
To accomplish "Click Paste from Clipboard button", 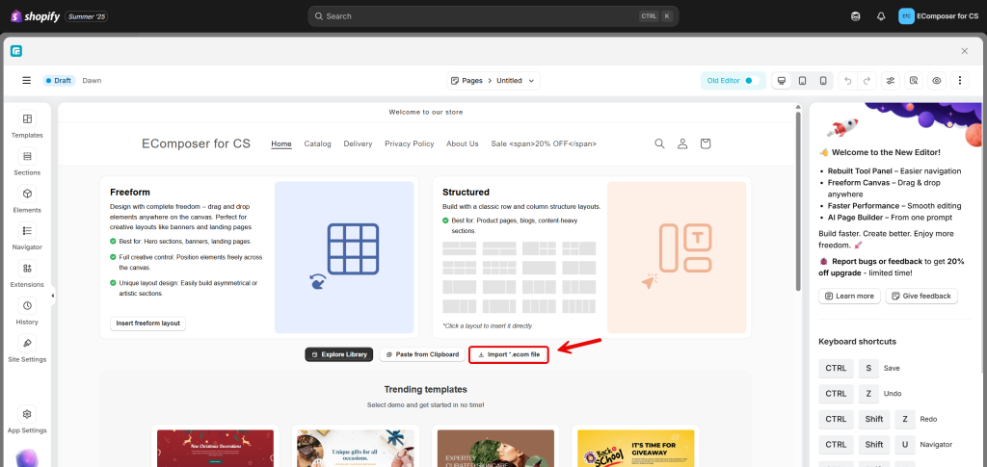I will [422, 354].
